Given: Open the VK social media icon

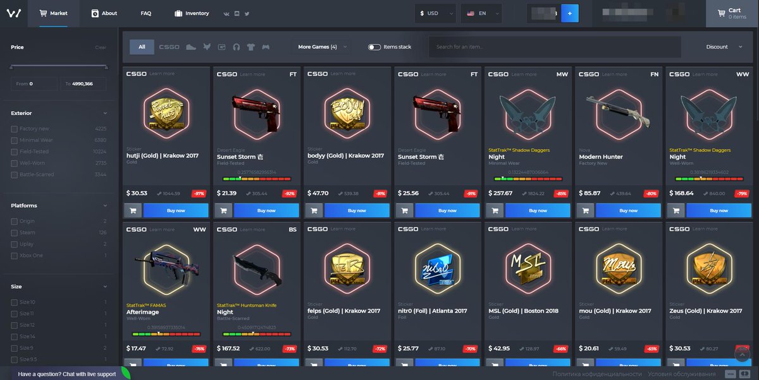Looking at the screenshot, I should pyautogui.click(x=226, y=14).
